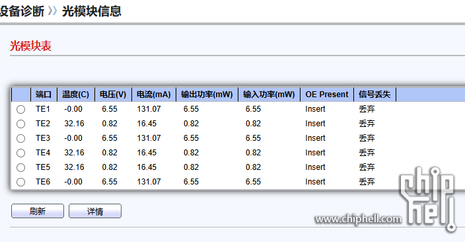Click the 温度(C) column header
This screenshot has height=242, width=465.
point(75,95)
